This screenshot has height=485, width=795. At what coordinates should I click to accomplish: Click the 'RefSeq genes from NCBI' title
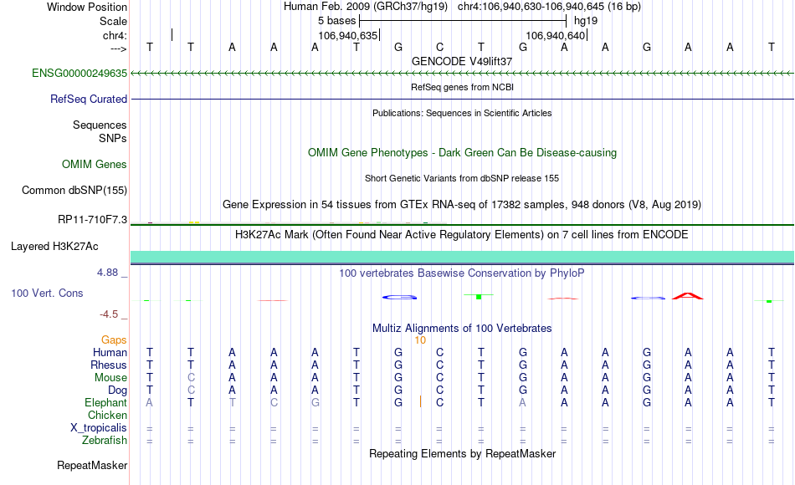click(462, 87)
